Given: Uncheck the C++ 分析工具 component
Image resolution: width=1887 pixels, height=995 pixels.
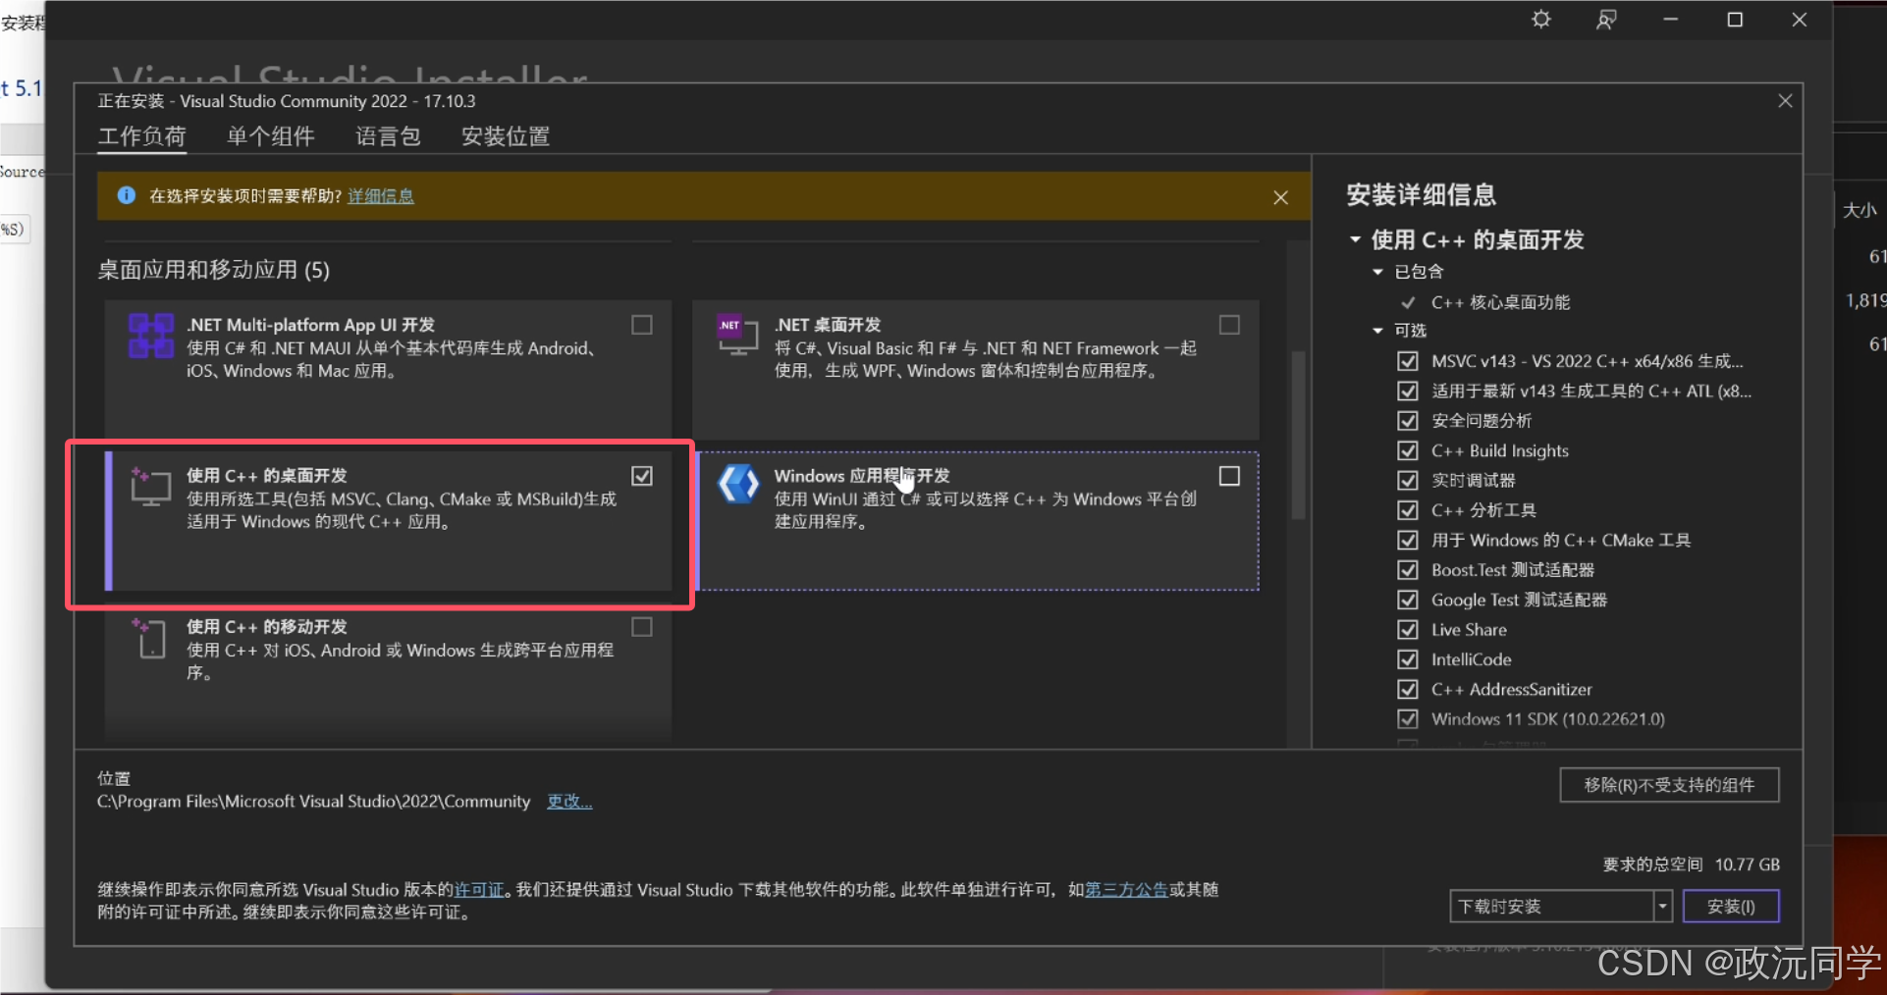Looking at the screenshot, I should [1408, 510].
